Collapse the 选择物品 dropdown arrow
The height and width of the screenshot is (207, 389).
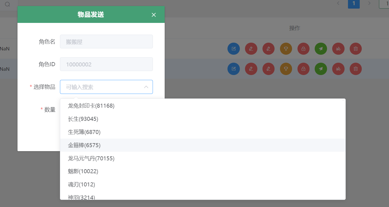point(146,87)
